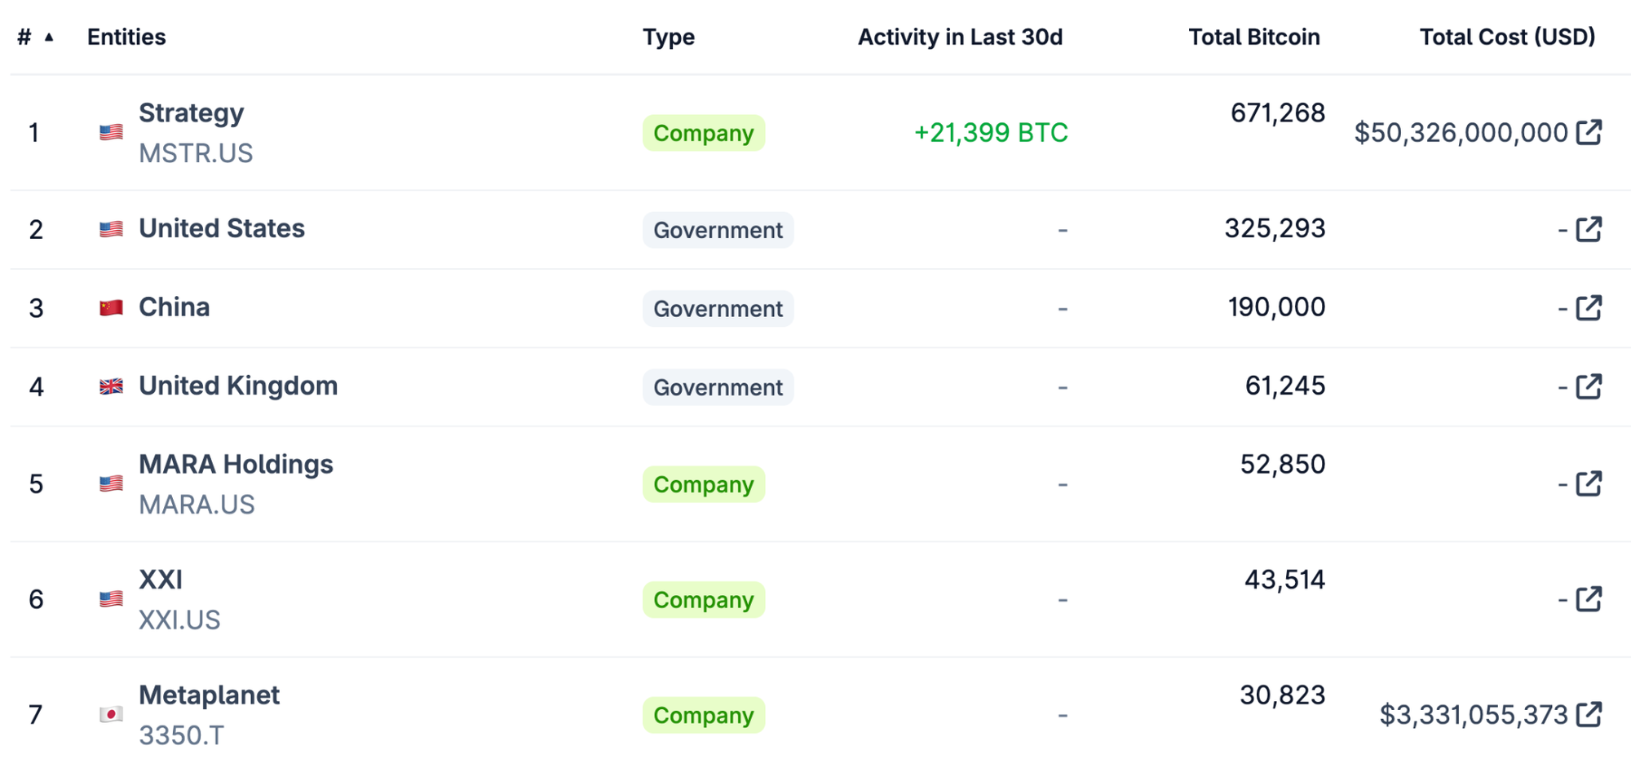Click the Entities column header
1631x772 pixels.
pos(126,37)
